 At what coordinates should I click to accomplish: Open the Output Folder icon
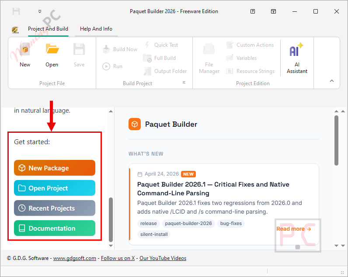147,71
